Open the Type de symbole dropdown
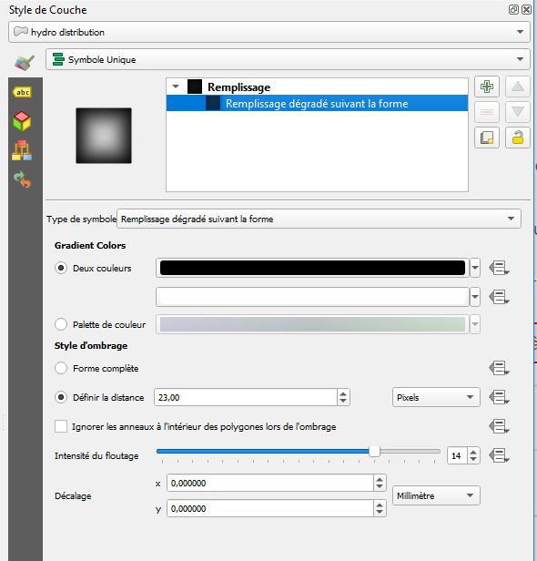 [319, 219]
